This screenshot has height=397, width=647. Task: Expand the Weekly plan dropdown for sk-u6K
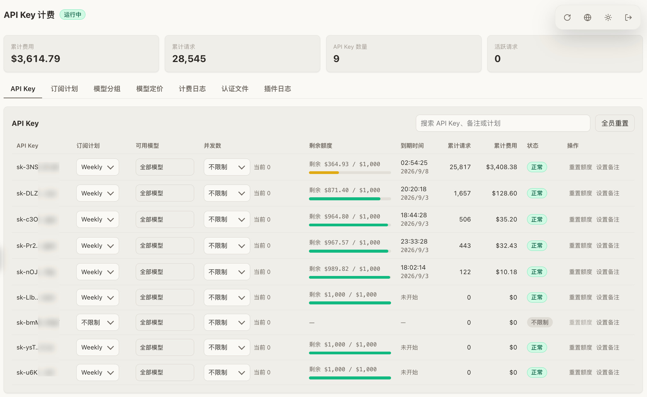[98, 372]
